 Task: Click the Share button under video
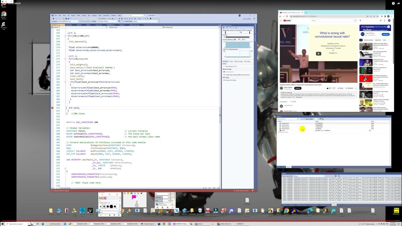pos(340,88)
